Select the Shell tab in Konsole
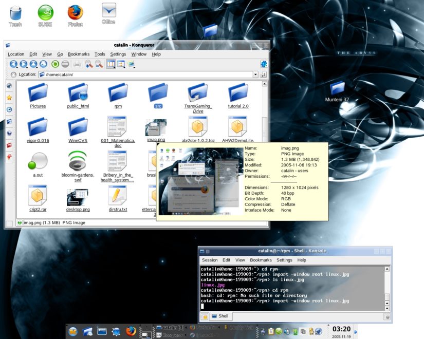424x339 pixels. tap(220, 316)
